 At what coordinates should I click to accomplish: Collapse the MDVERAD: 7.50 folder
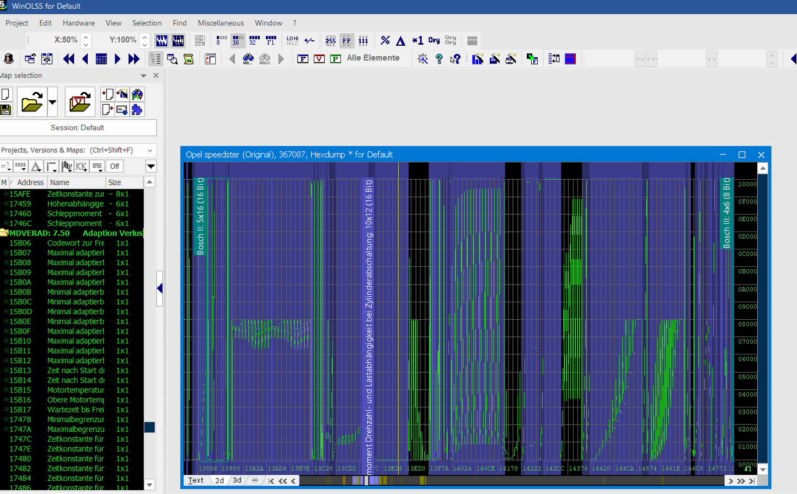click(x=4, y=233)
